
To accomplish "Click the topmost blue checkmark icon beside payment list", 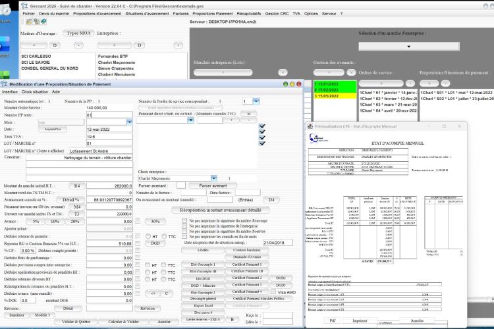I will point(261,126).
